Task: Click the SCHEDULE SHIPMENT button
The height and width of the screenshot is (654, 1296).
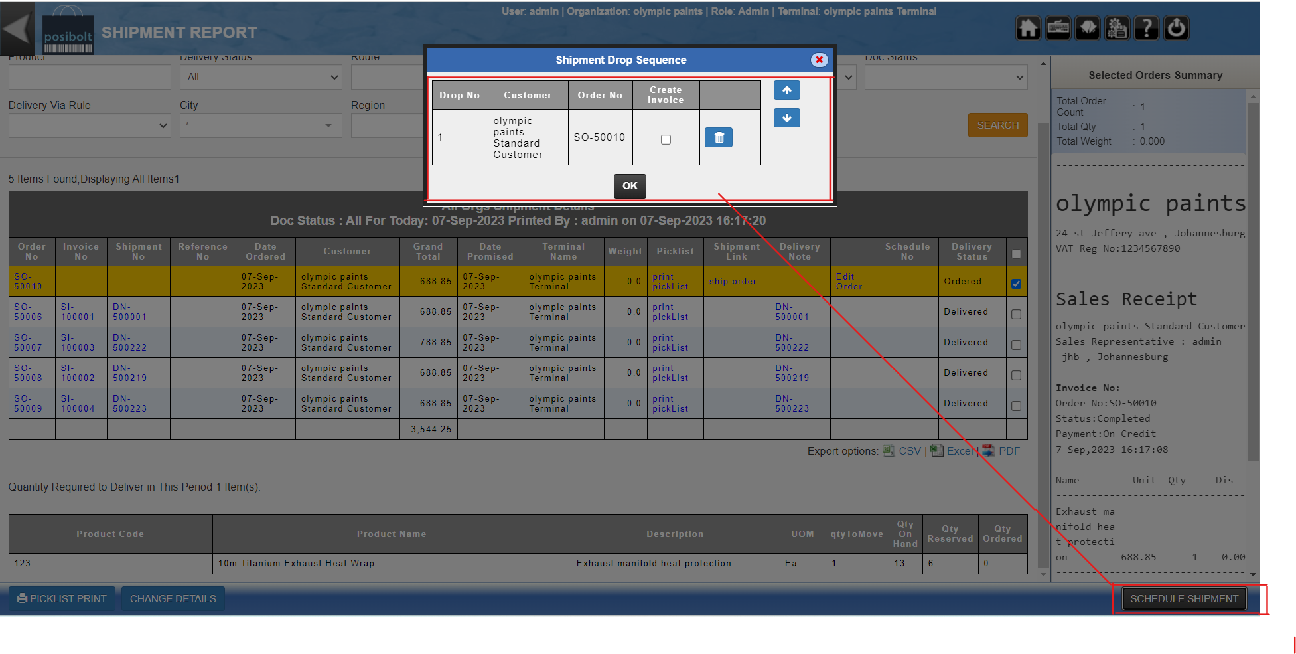Action: click(x=1184, y=598)
